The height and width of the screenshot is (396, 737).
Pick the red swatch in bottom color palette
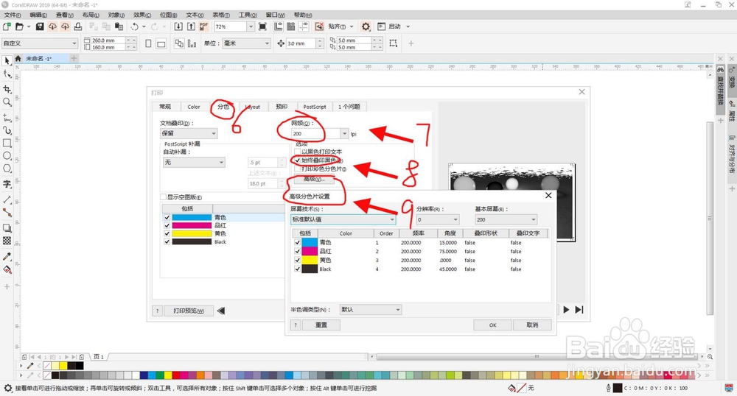tap(176, 375)
